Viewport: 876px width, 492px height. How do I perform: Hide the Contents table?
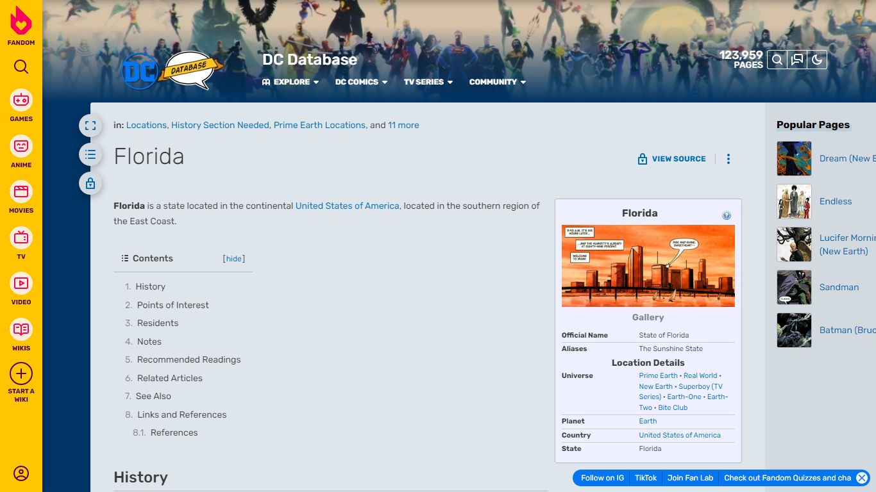click(234, 259)
